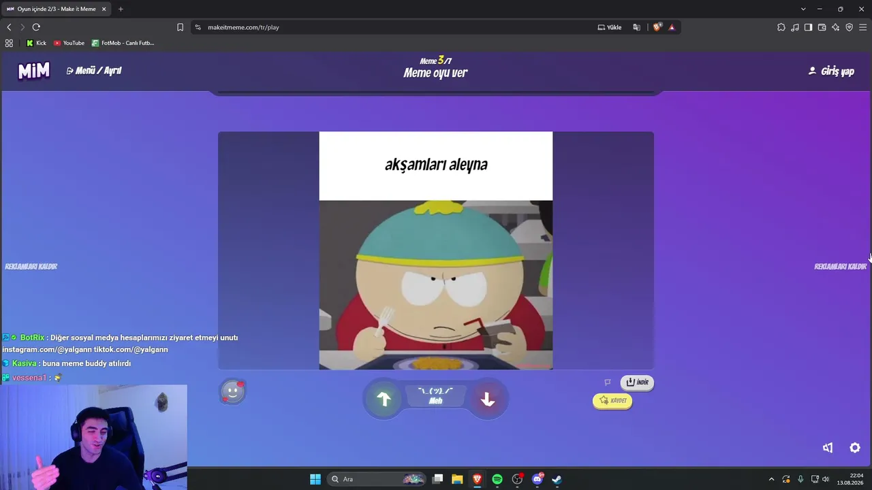Bookmark this page
The width and height of the screenshot is (872, 490).
tap(180, 27)
